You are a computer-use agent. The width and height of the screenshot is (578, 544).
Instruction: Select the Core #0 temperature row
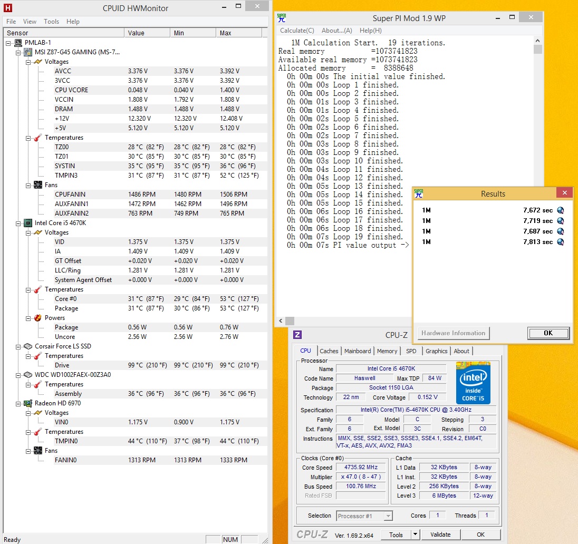(x=160, y=298)
